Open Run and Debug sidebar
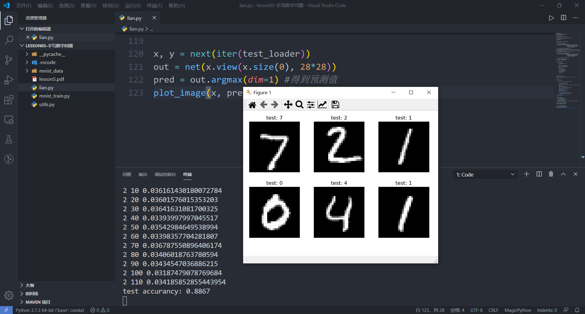This screenshot has width=585, height=314. coord(9,80)
